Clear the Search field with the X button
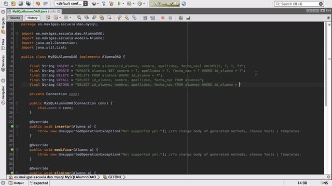 321,4
